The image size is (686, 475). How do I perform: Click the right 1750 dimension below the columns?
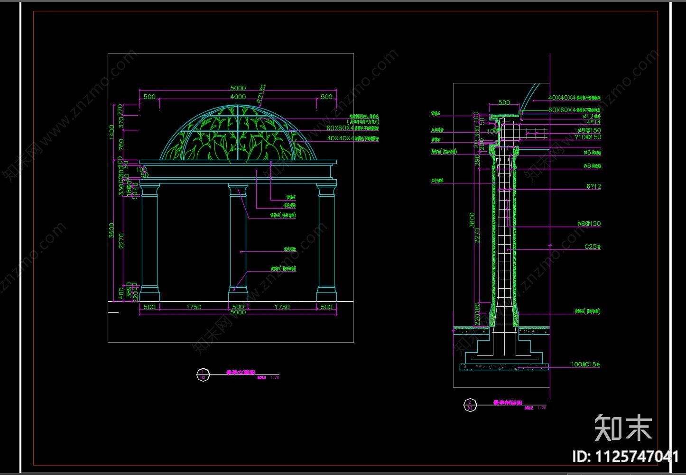[x=282, y=307]
